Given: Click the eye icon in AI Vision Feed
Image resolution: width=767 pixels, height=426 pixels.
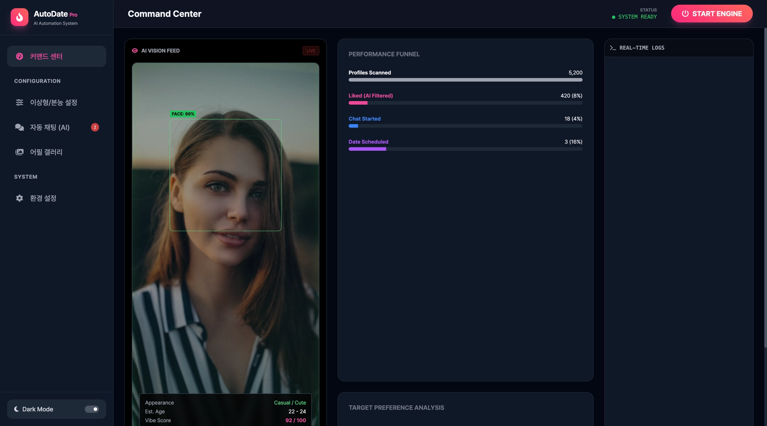Looking at the screenshot, I should pos(135,50).
